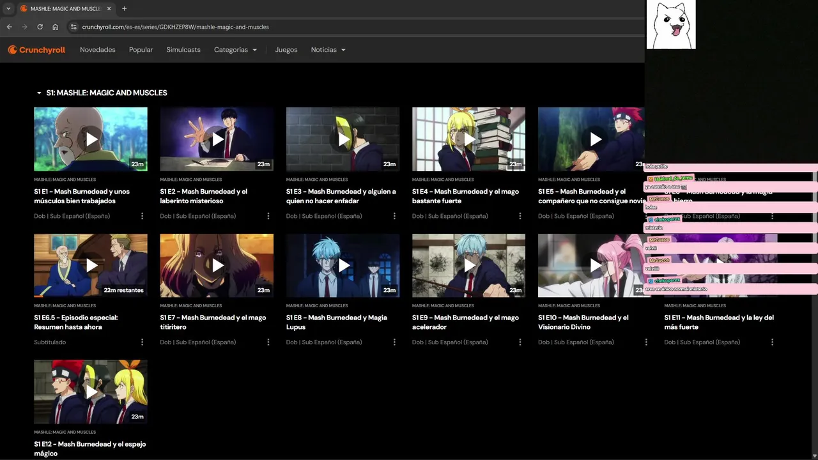Open the Popular menu item
Image resolution: width=818 pixels, height=460 pixels.
(x=141, y=50)
